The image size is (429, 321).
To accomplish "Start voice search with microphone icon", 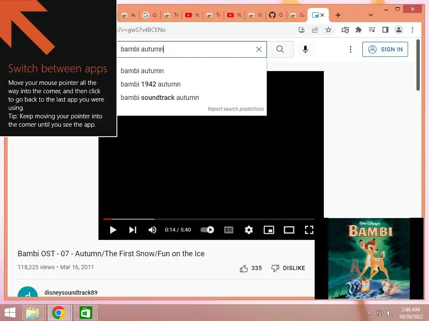I will (x=305, y=49).
